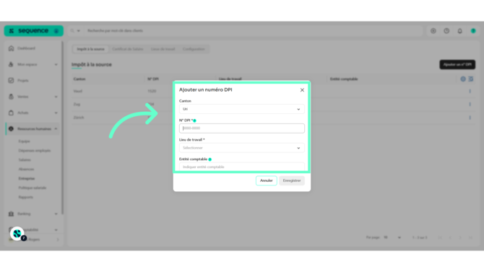Open the help question-mark icon in top bar
Image resolution: width=484 pixels, height=272 pixels.
(x=446, y=31)
